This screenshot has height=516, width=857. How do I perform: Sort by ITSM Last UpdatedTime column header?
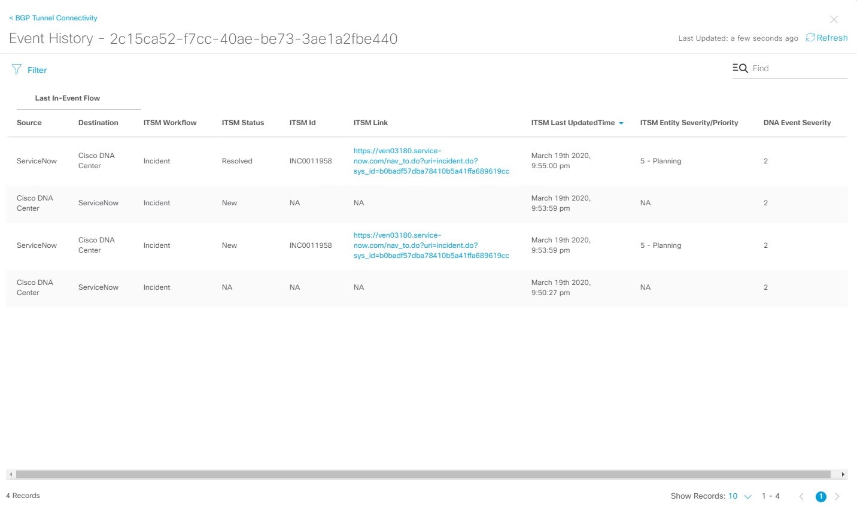point(573,123)
